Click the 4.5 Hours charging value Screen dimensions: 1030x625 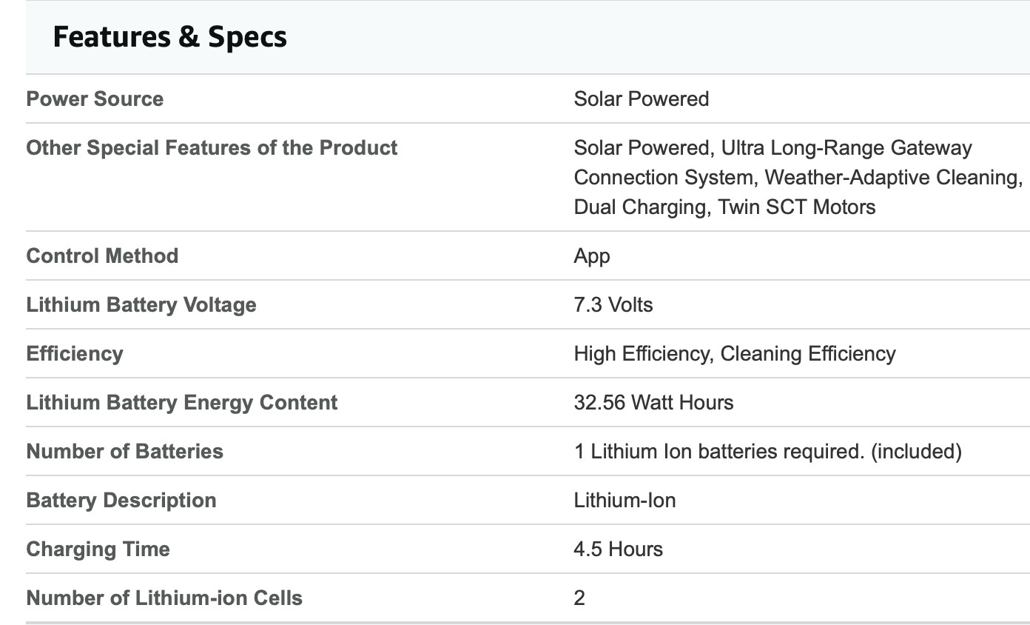pyautogui.click(x=619, y=549)
